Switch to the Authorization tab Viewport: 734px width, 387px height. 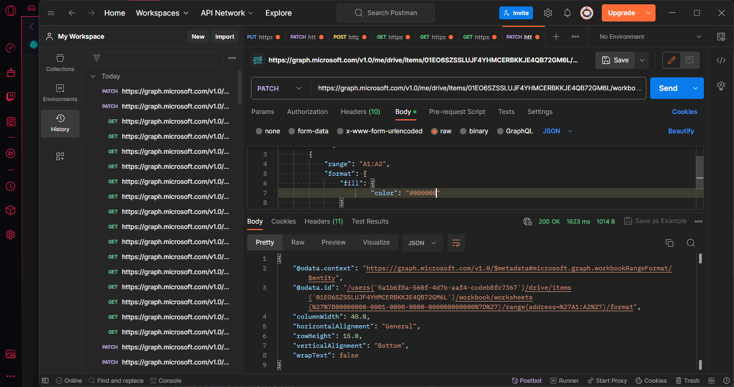coord(307,112)
